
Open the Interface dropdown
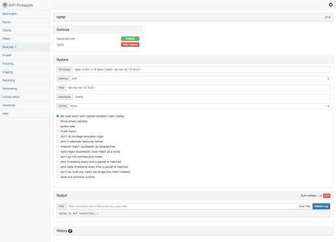click(200, 78)
